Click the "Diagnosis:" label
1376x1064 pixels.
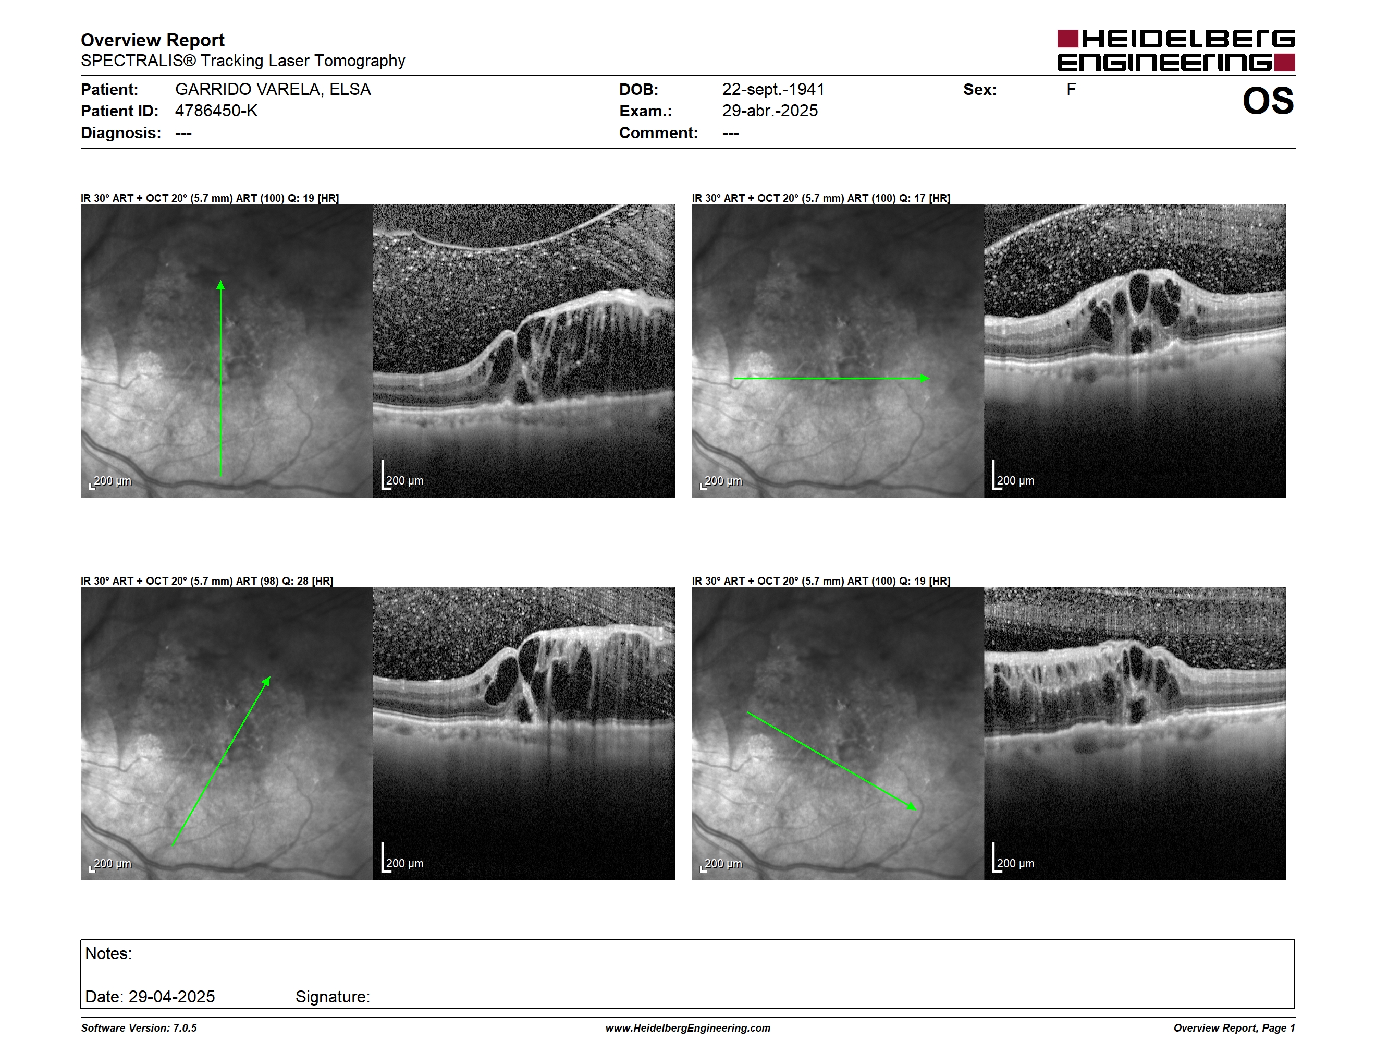[x=121, y=133]
